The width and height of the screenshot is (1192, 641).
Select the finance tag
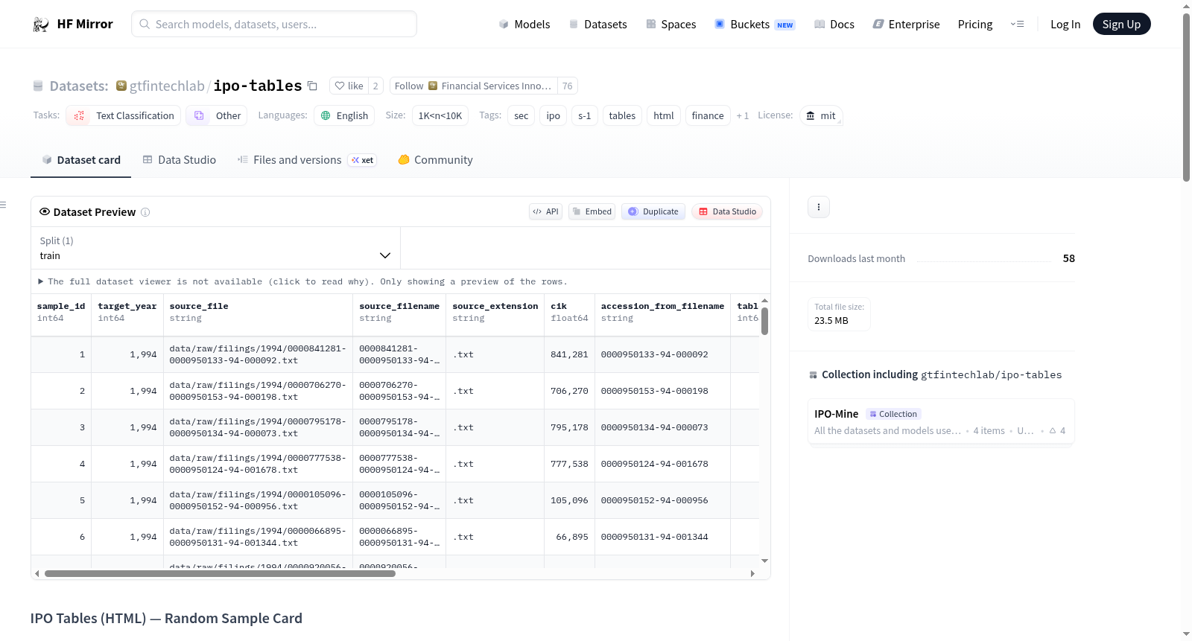click(708, 115)
